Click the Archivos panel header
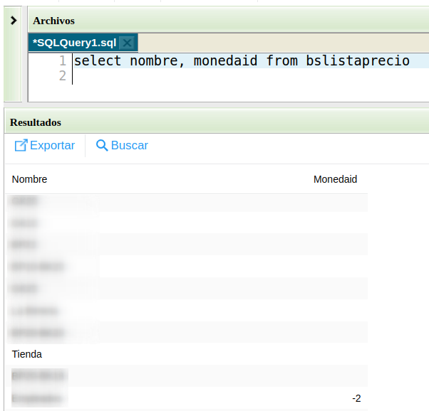 tap(53, 21)
